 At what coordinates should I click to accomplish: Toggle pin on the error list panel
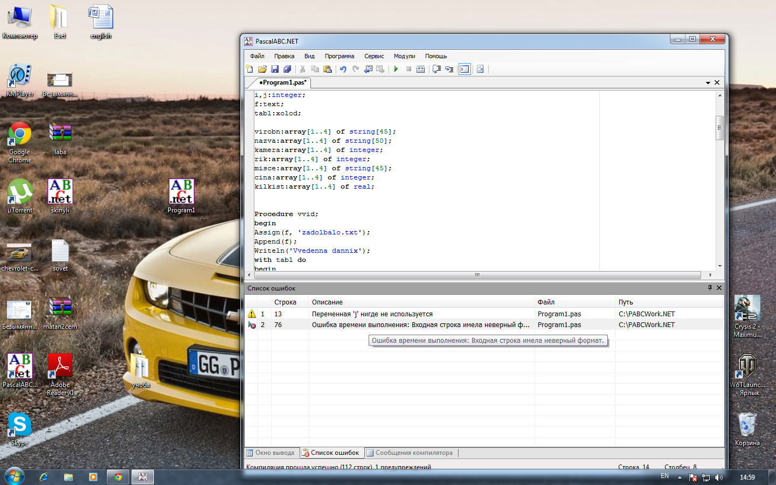[710, 288]
